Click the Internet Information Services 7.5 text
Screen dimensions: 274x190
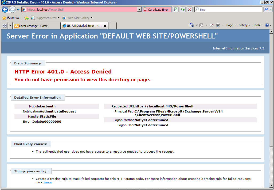[x=238, y=48]
